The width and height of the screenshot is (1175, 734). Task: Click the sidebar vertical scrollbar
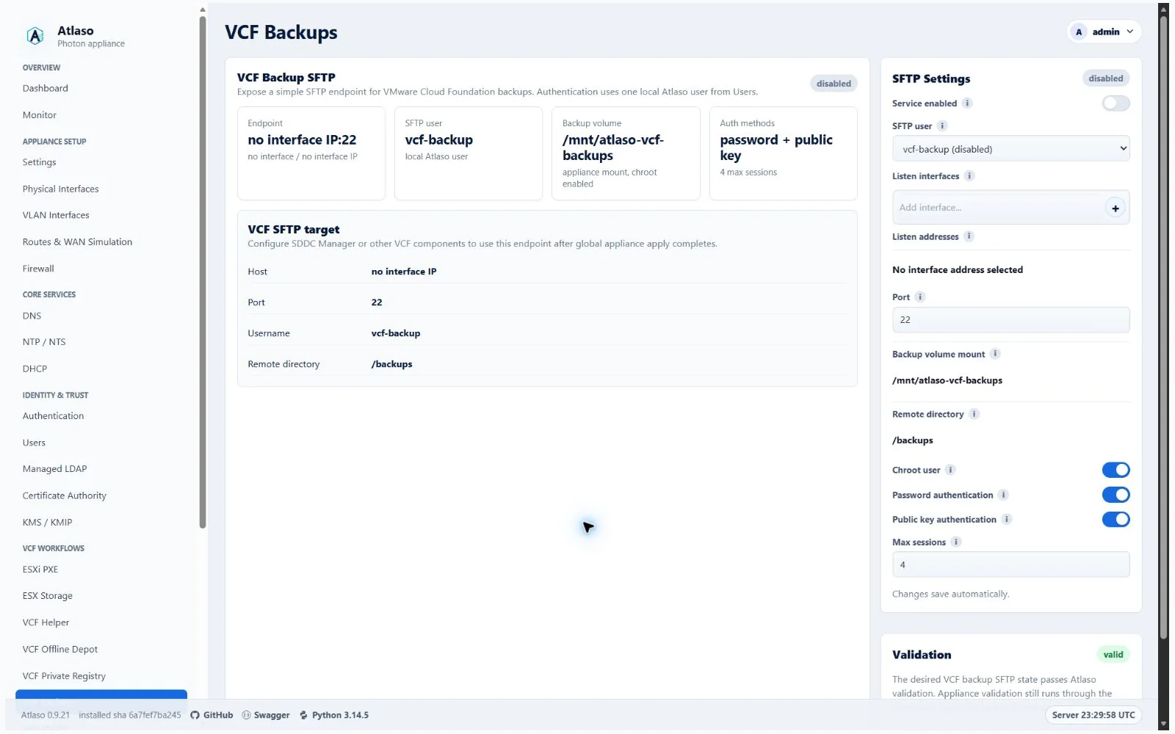click(x=203, y=272)
